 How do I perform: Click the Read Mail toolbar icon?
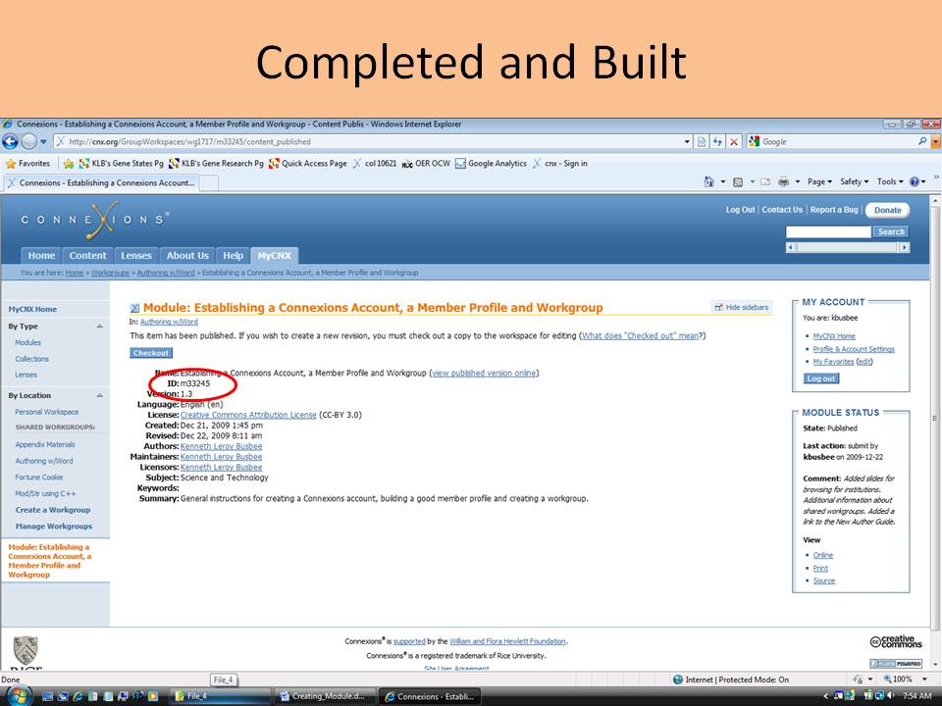(765, 182)
